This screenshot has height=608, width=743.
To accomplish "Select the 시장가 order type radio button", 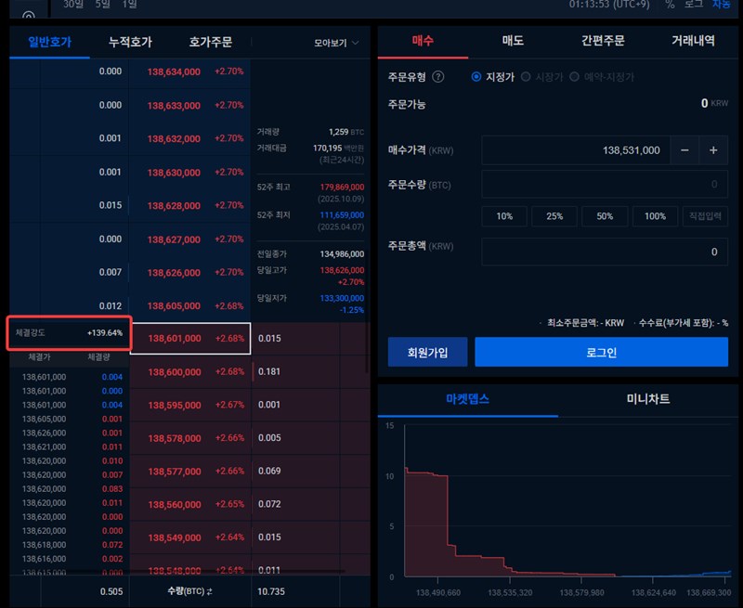I will [x=527, y=77].
